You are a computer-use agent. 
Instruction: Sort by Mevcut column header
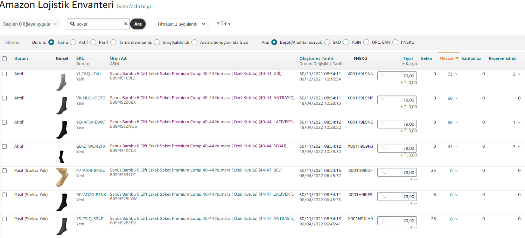click(x=449, y=58)
